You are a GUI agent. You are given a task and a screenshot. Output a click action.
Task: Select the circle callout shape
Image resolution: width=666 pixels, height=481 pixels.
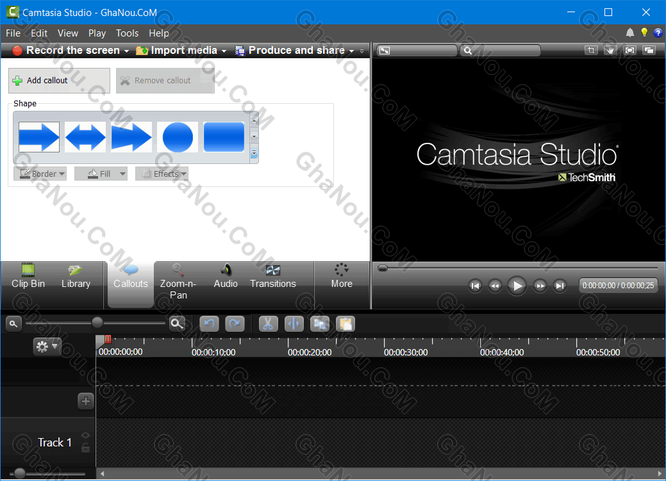178,137
